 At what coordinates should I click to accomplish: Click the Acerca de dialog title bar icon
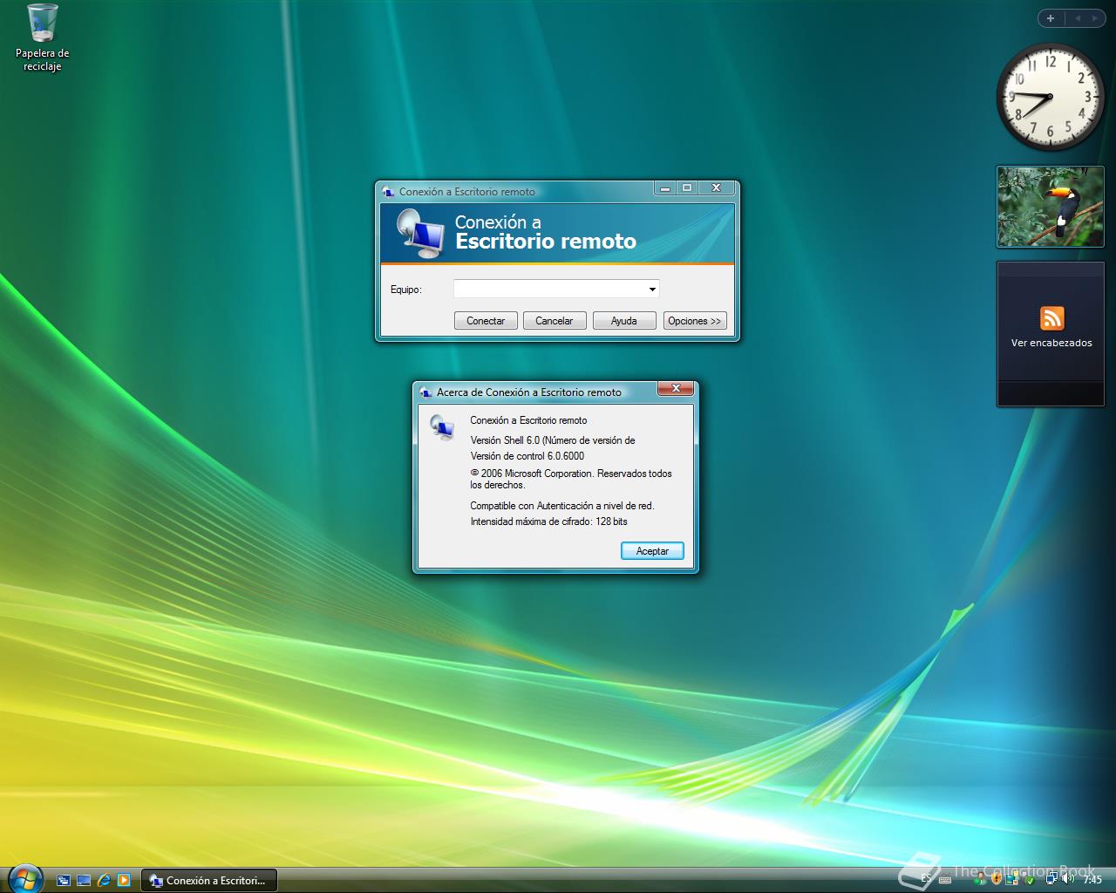pyautogui.click(x=425, y=392)
